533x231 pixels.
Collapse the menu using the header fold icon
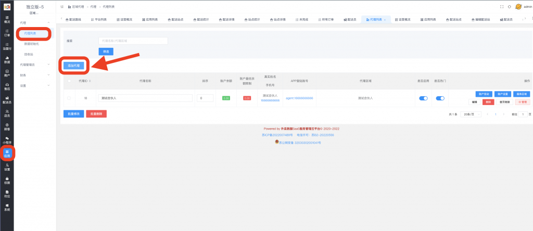click(62, 7)
